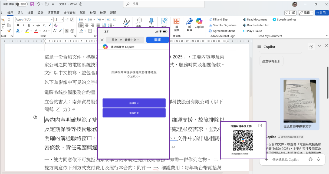Click the Undo arrow icon
The image size is (329, 174).
pos(38,4)
